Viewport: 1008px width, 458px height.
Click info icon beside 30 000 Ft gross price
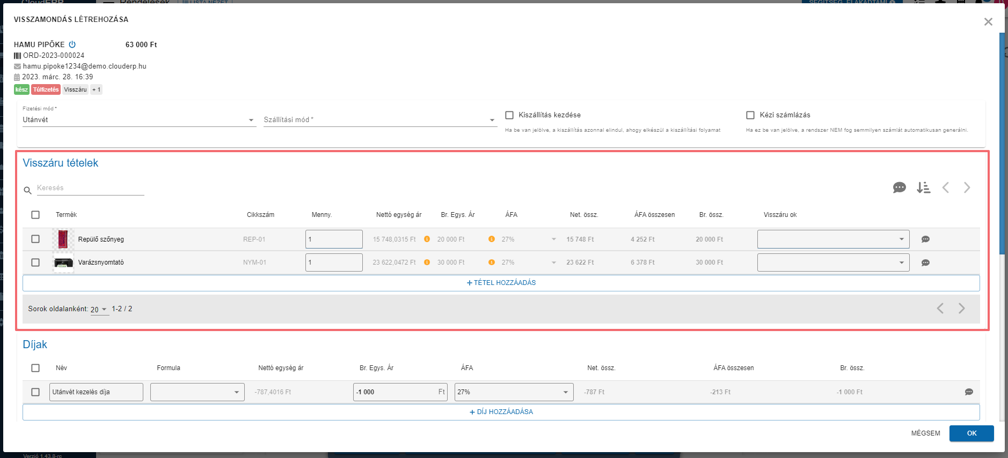(x=491, y=262)
